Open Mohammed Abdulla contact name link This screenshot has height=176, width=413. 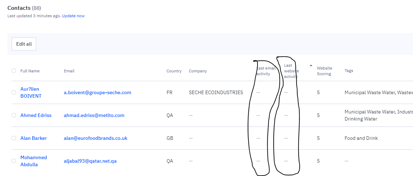pos(34,161)
